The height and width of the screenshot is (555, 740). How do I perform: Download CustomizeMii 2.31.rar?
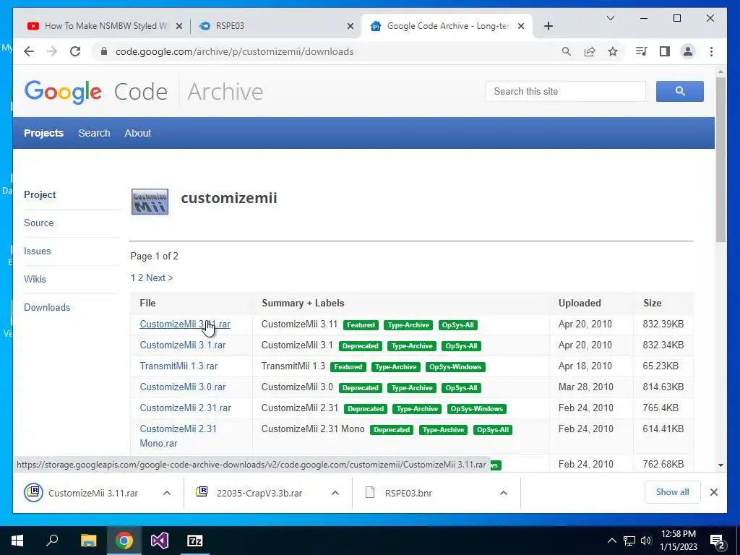[x=186, y=408]
